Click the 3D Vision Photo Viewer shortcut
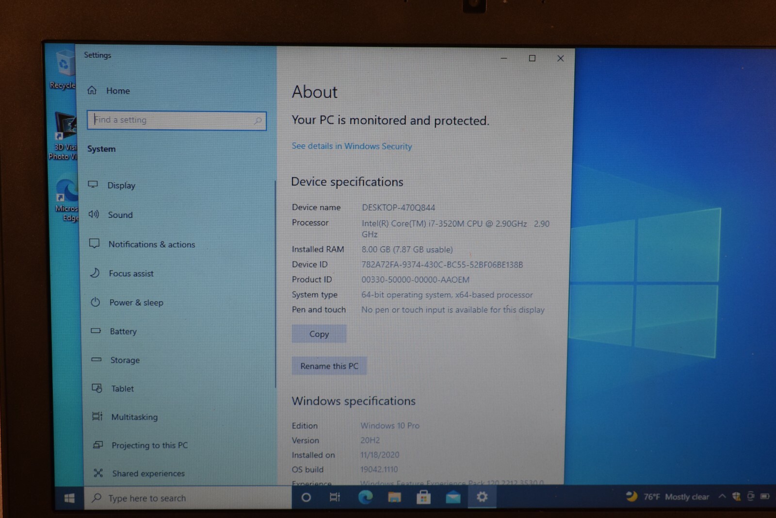Image resolution: width=776 pixels, height=518 pixels. [64, 136]
